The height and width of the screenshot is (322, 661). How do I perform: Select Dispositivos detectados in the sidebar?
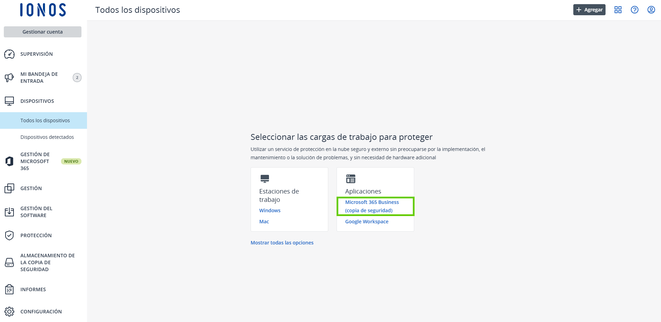[x=47, y=137]
